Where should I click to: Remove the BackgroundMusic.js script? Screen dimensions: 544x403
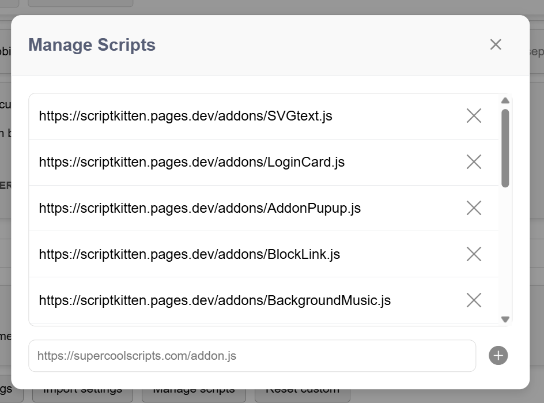click(474, 300)
